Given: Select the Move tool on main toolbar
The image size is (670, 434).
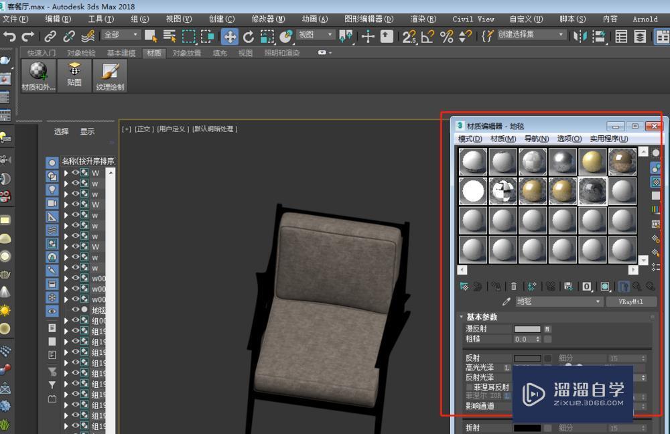Looking at the screenshot, I should point(230,37).
